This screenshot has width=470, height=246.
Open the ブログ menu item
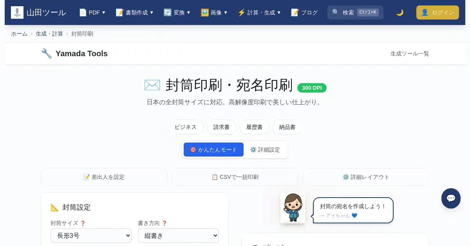pos(304,12)
